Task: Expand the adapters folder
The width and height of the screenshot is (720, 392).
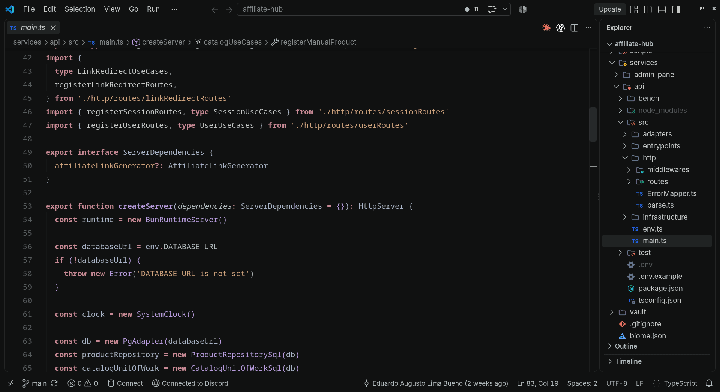Action: 625,134
